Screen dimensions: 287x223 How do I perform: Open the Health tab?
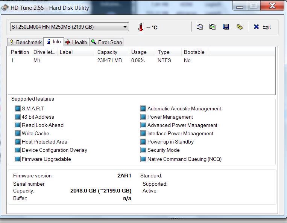(76, 42)
